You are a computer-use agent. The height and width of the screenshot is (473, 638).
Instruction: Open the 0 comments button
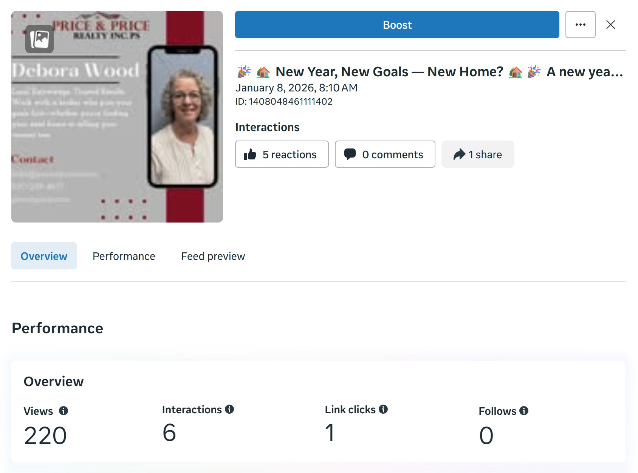[x=392, y=155]
